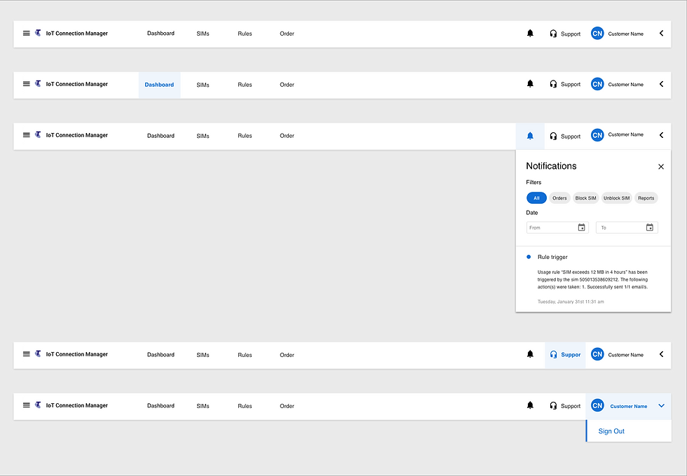Click headset icon beside the highlighted blue bell
This screenshot has width=687, height=476.
tap(553, 136)
